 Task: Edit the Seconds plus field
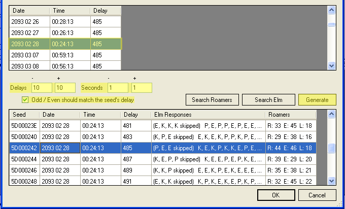(x=142, y=88)
